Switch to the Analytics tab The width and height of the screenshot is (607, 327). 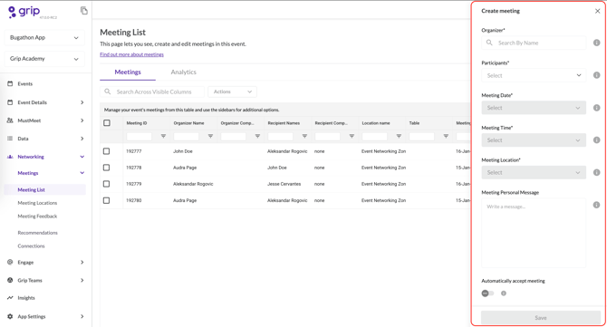click(184, 72)
